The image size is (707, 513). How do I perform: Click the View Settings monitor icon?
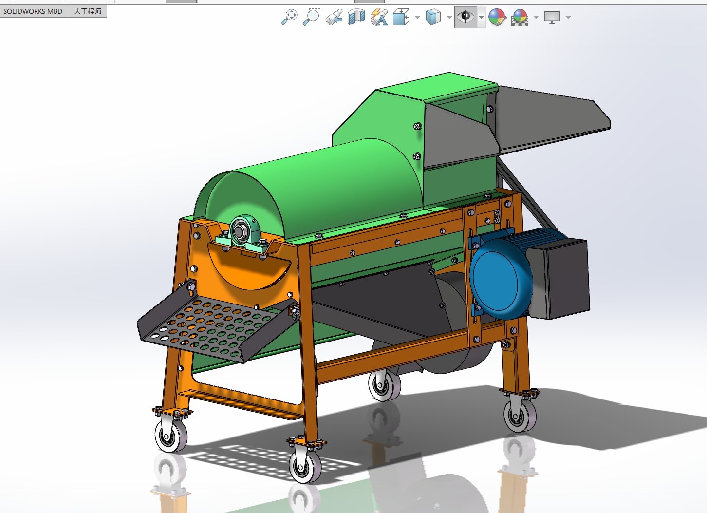pos(552,17)
